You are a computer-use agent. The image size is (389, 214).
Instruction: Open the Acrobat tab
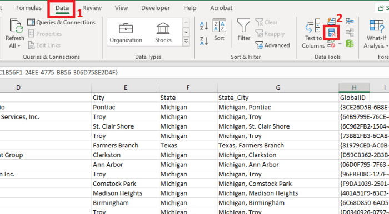point(221,8)
